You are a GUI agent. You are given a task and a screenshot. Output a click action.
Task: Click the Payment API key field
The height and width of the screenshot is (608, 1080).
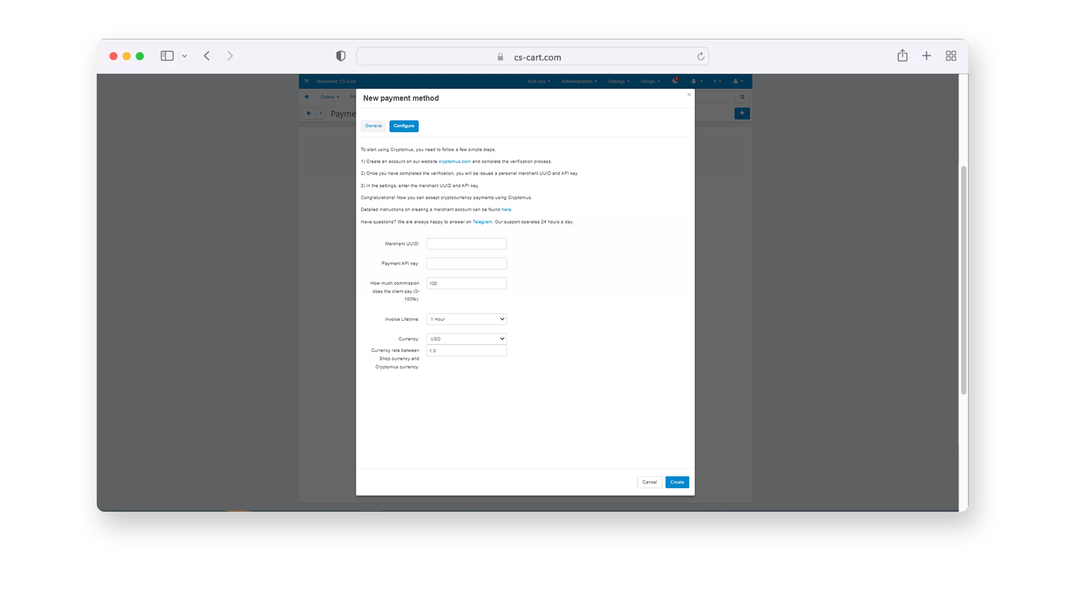[x=466, y=263]
